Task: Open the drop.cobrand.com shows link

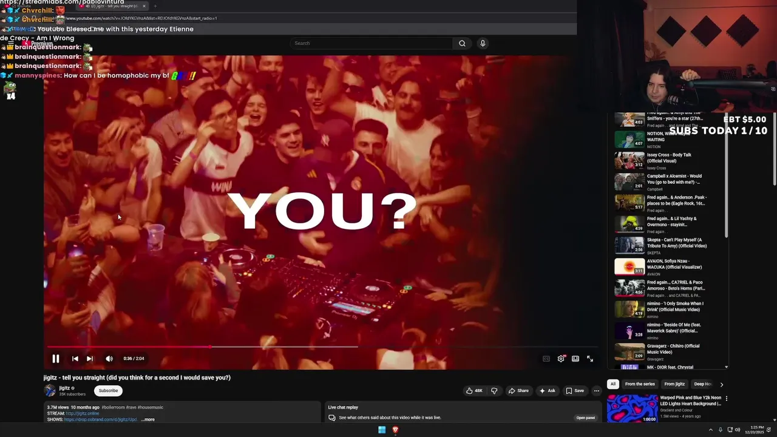Action: 101,419
